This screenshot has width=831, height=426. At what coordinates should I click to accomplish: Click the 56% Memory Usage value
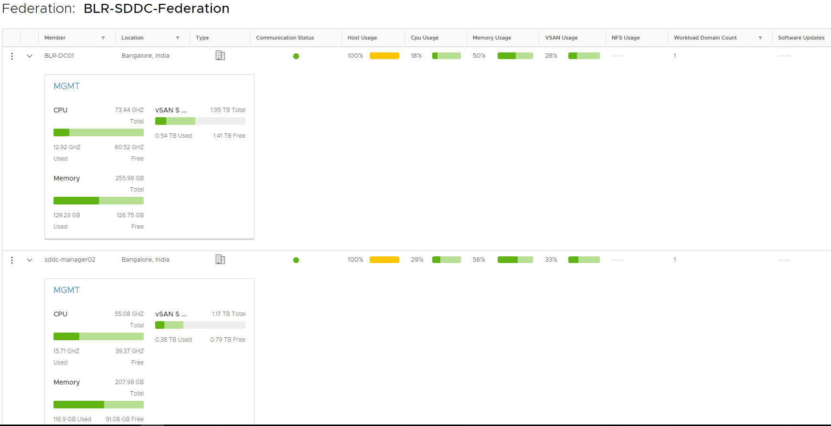point(479,260)
